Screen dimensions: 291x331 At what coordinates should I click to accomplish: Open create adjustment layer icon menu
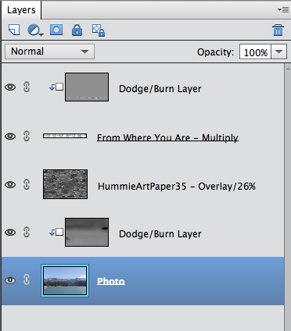click(35, 30)
